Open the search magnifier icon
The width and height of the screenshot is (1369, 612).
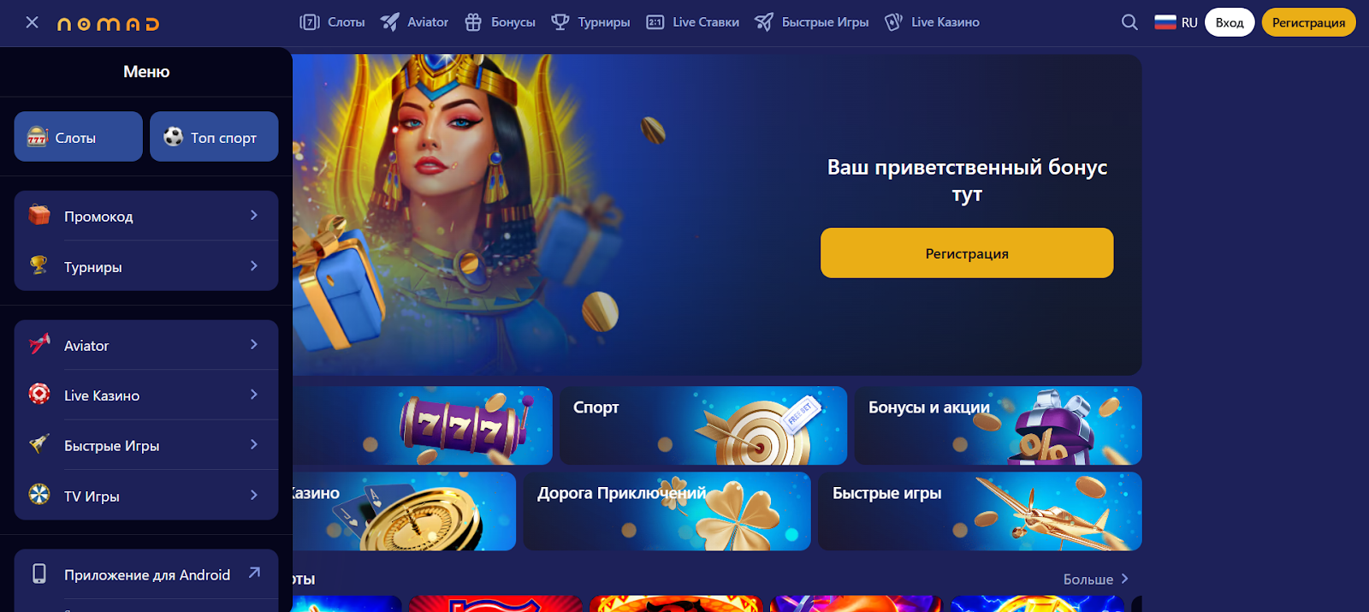[1129, 22]
